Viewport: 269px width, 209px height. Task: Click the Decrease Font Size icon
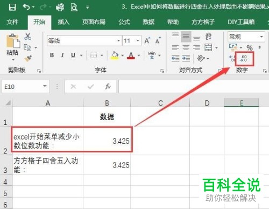pyautogui.click(x=158, y=40)
